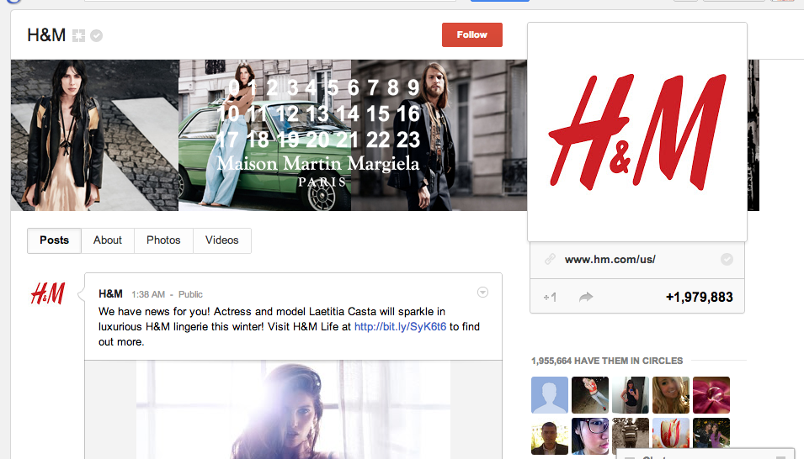Image resolution: width=804 pixels, height=459 pixels.
Task: Click the share arrow icon next to +1
Action: (x=586, y=297)
